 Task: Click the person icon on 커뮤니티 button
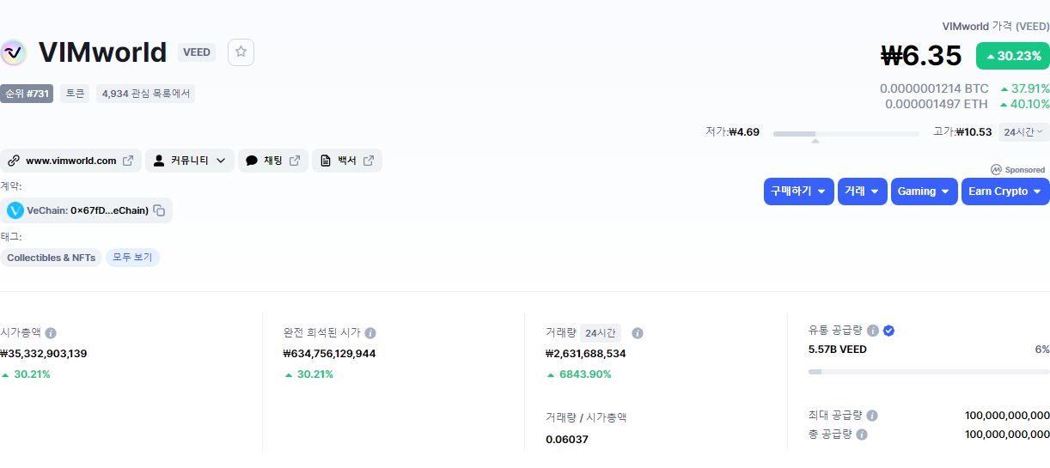click(x=159, y=161)
